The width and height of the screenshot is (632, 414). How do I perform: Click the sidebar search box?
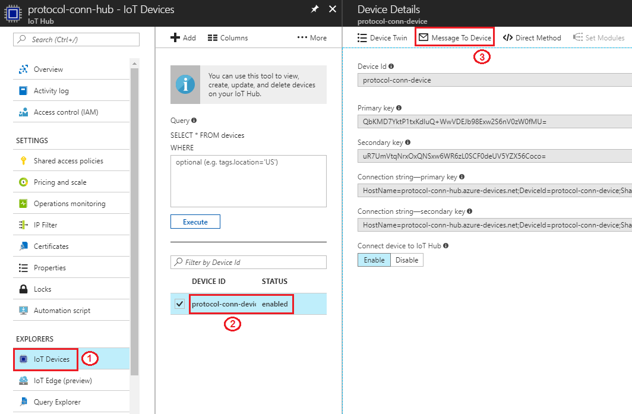click(x=76, y=39)
